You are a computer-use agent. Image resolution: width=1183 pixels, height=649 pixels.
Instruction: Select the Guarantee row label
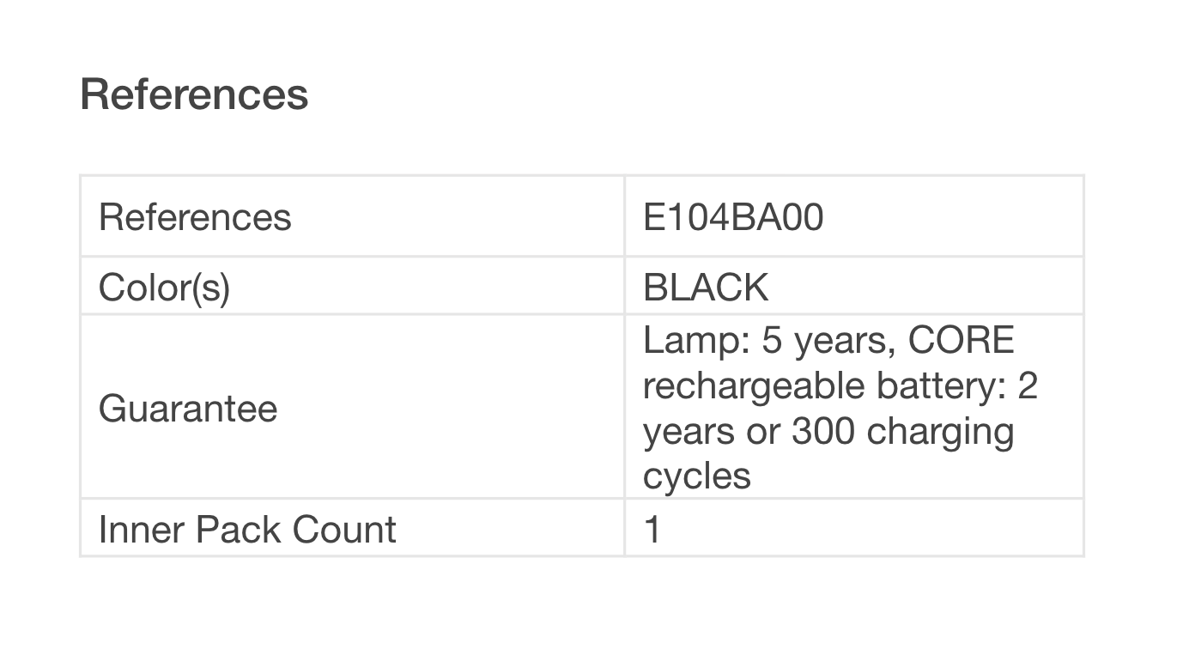click(188, 408)
